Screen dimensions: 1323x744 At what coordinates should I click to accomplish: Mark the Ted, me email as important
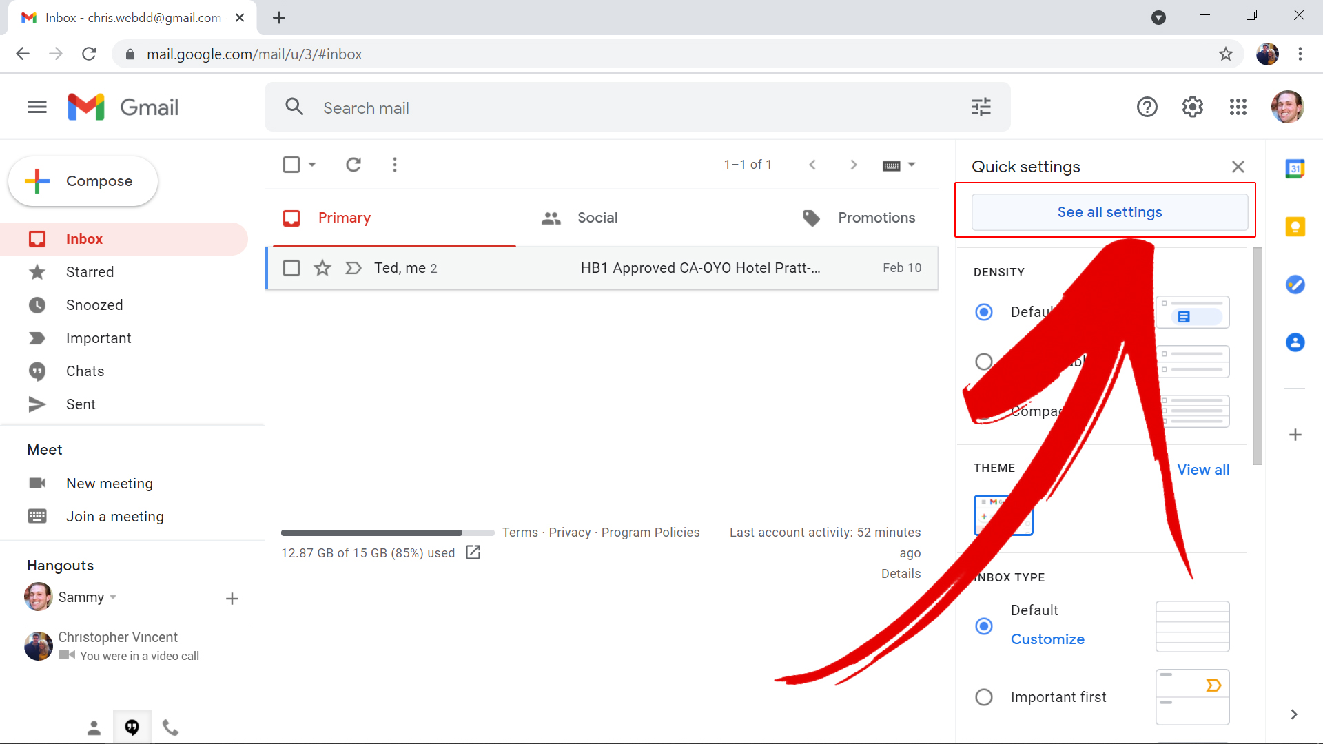point(353,268)
